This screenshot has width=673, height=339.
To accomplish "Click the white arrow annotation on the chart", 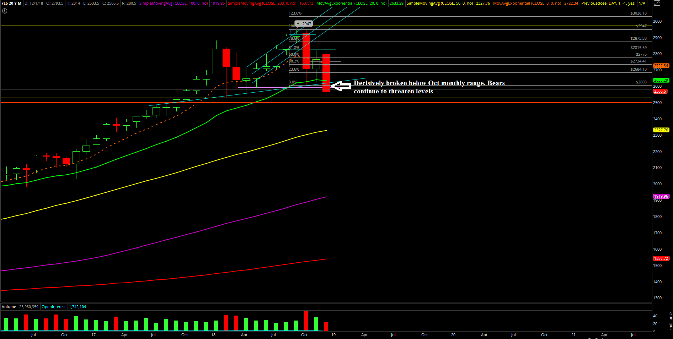I will tap(340, 86).
